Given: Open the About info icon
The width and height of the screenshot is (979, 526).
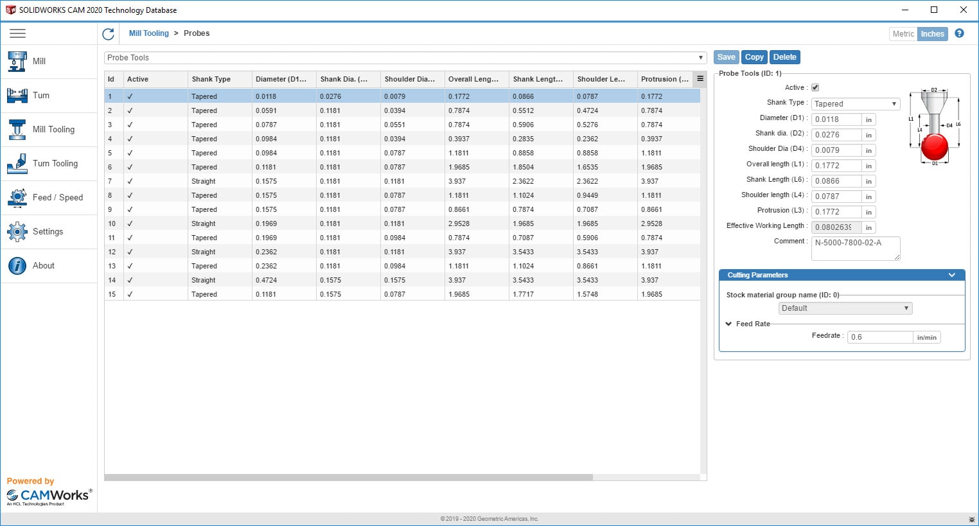Looking at the screenshot, I should [x=17, y=265].
